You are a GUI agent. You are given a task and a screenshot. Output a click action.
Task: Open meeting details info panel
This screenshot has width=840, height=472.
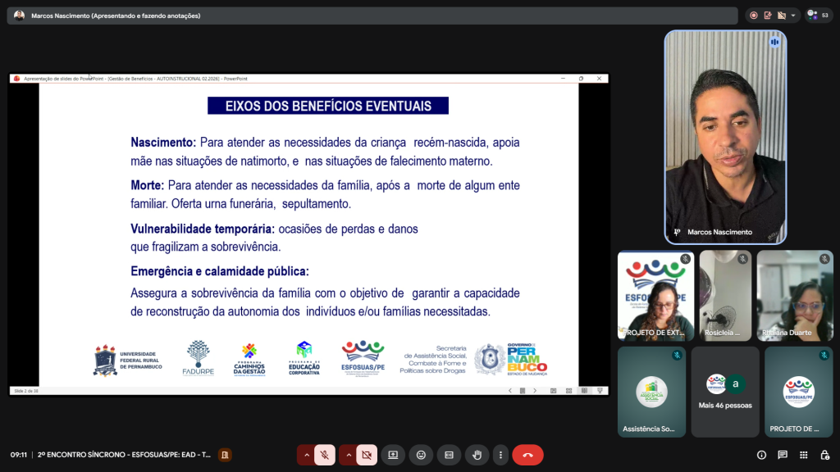[x=761, y=455]
